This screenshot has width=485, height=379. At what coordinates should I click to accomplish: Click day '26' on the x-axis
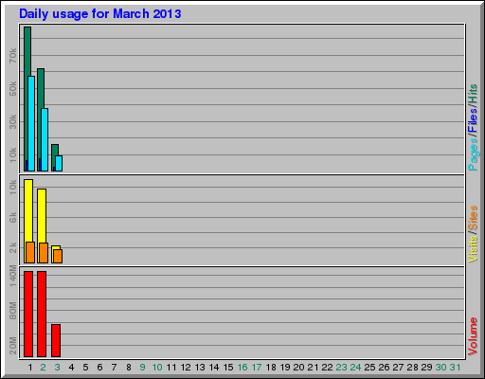(384, 368)
